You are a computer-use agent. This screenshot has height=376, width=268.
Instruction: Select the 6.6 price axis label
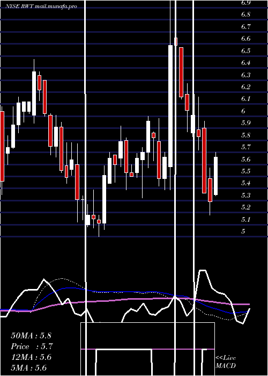coord(246,39)
